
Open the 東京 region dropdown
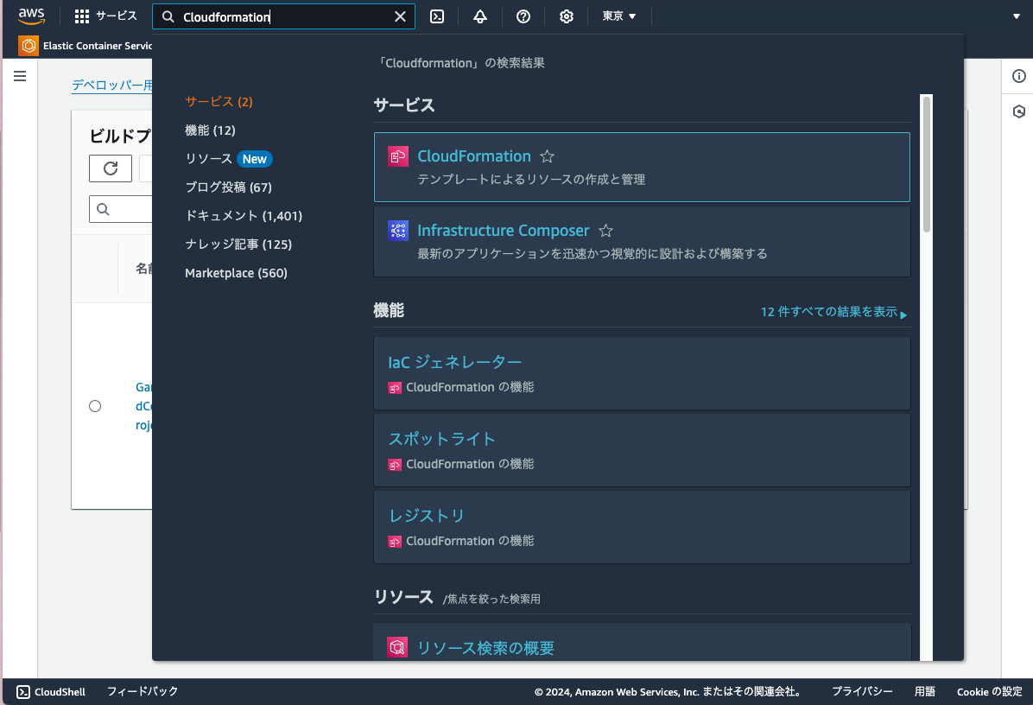click(x=619, y=16)
